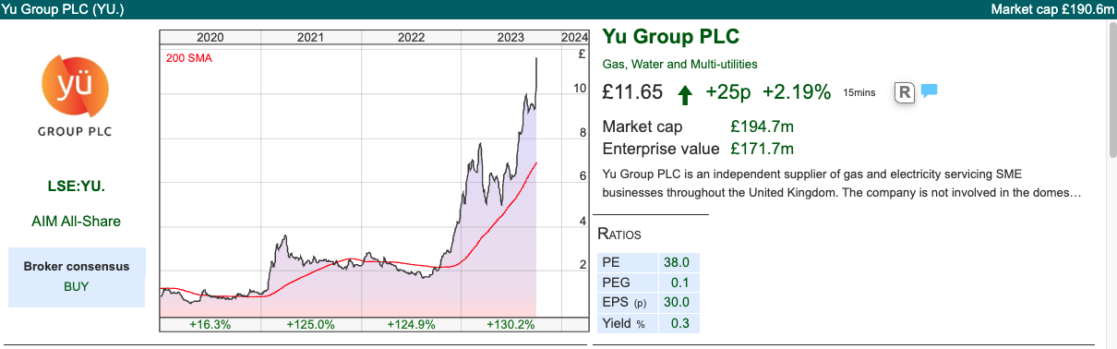Click the green up arrow price indicator

[685, 93]
